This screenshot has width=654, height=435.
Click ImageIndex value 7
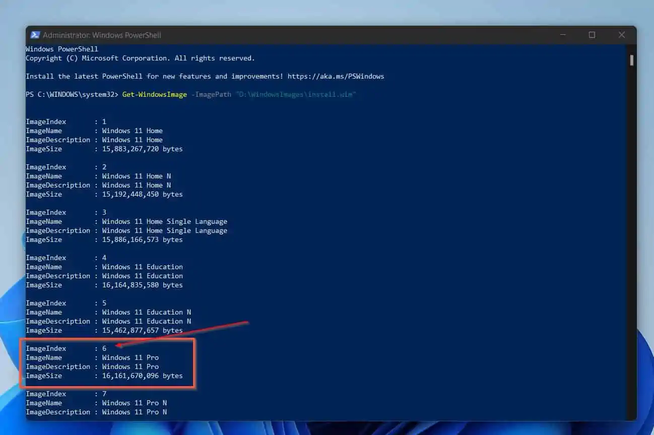[104, 394]
